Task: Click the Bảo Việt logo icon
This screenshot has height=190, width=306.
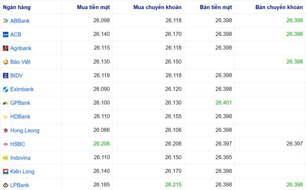Action: pos(5,62)
